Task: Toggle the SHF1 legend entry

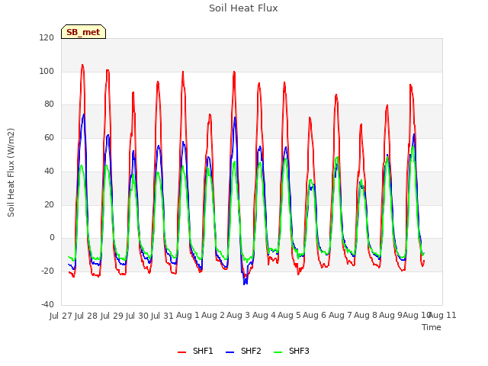Action: click(x=195, y=351)
